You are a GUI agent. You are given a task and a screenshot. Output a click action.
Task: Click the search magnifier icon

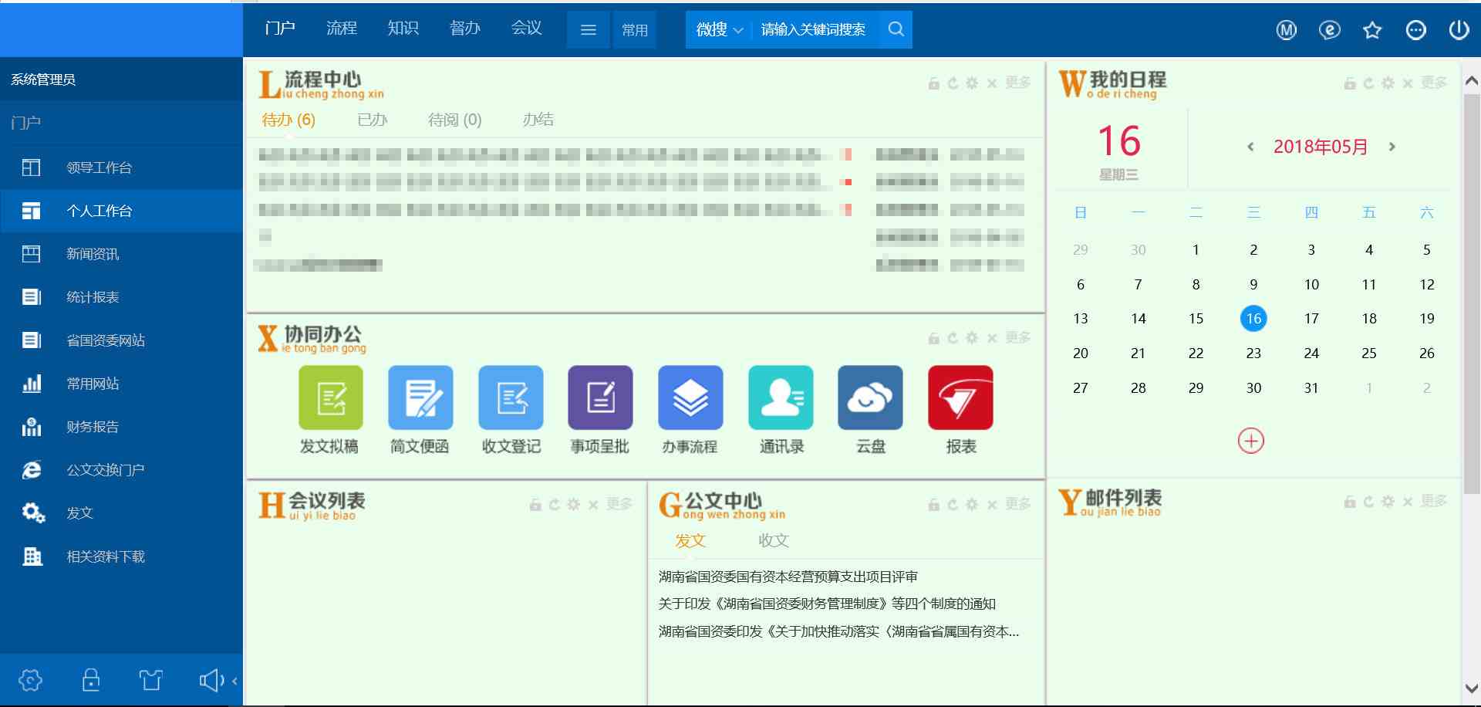point(896,29)
